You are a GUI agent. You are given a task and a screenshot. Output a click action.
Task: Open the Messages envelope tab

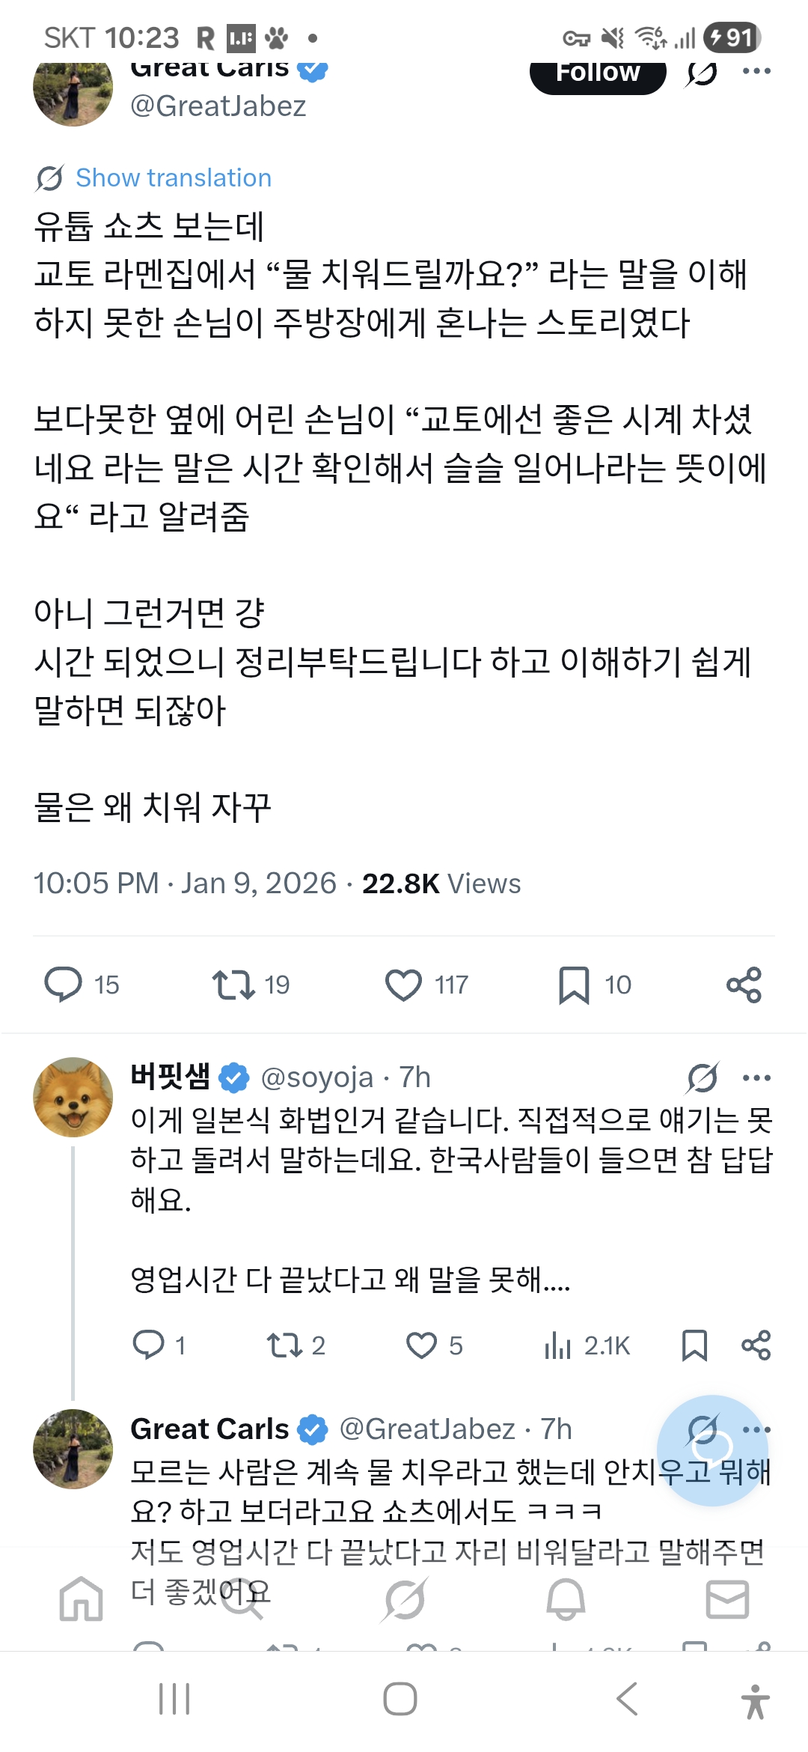coord(727,1600)
